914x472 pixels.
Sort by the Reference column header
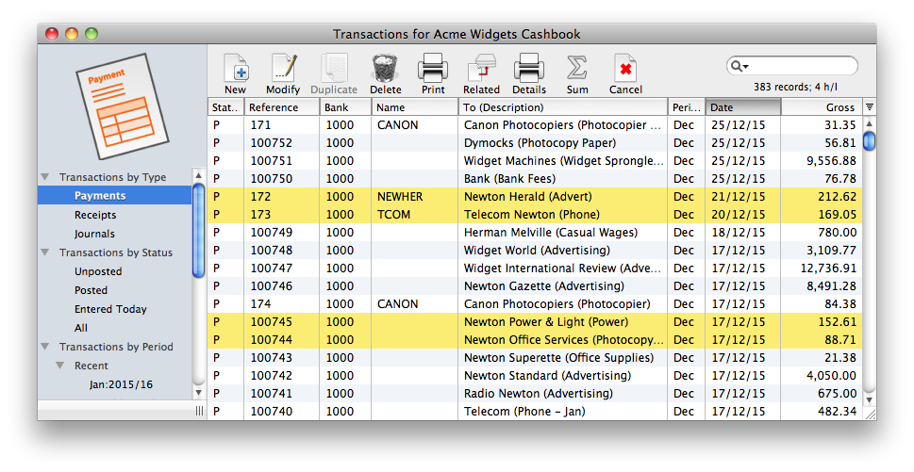[x=281, y=107]
